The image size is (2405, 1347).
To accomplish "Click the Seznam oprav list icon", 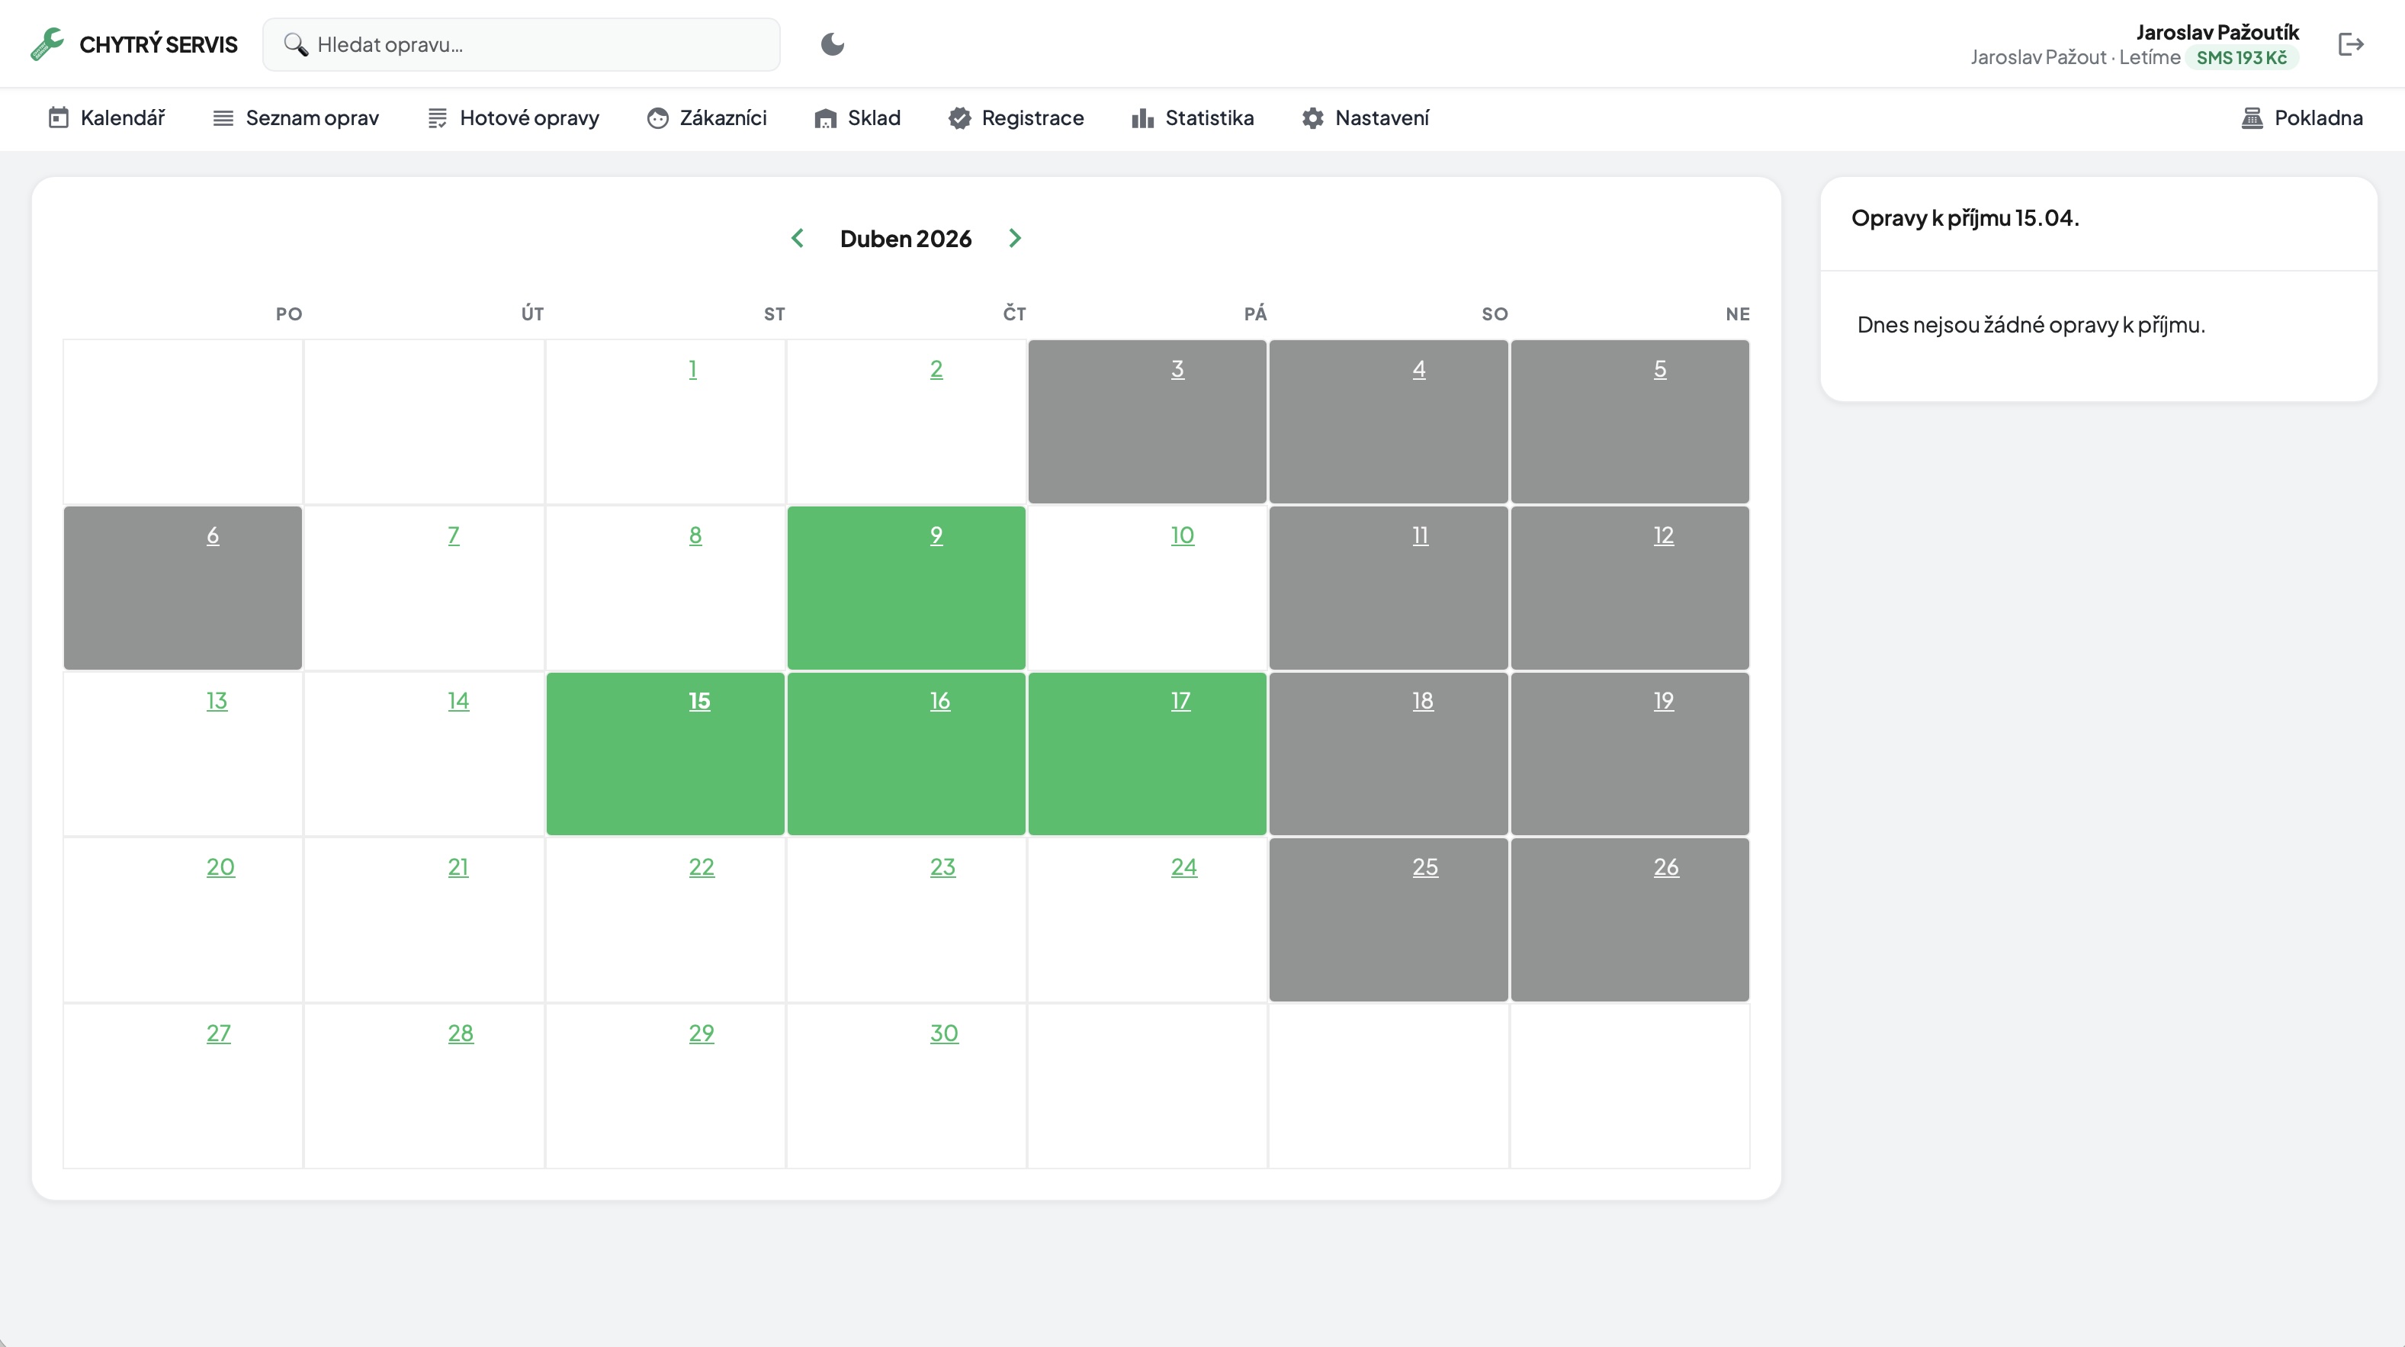I will pos(223,117).
